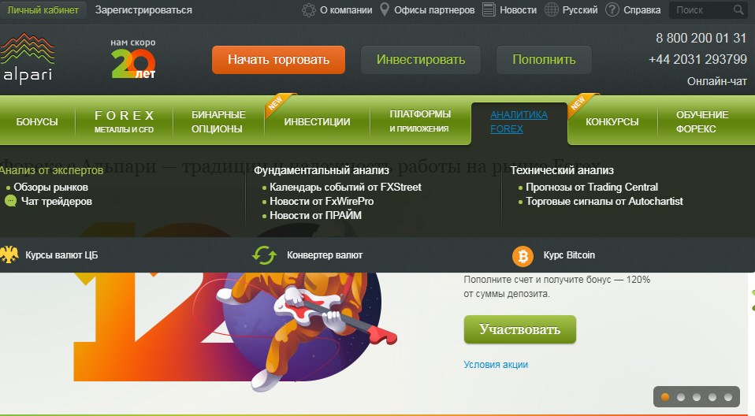This screenshot has width=755, height=416.
Task: Click the Alpari logo
Action: coord(27,58)
